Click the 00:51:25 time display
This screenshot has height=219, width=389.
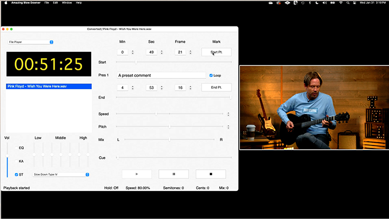[49, 64]
